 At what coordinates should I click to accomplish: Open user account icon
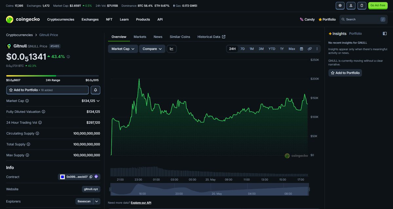(351, 6)
